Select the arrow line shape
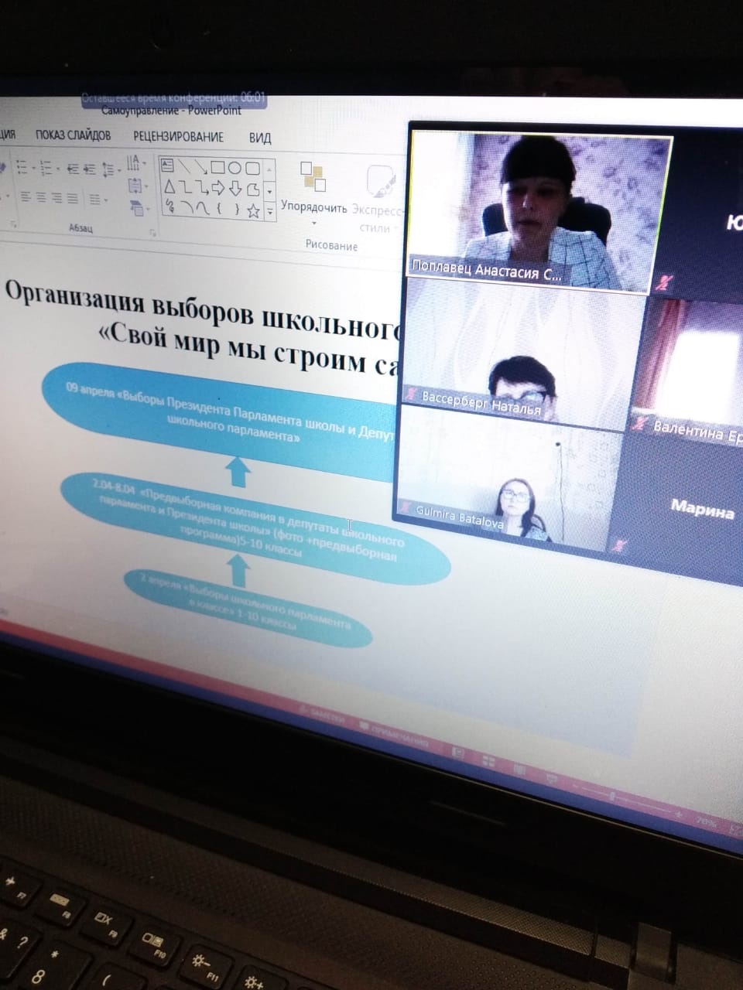The image size is (743, 990). pos(200,166)
